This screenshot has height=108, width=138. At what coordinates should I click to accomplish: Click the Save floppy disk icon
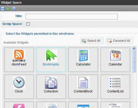3,9
